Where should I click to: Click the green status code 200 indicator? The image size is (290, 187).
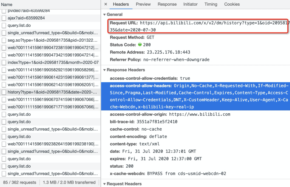point(140,45)
